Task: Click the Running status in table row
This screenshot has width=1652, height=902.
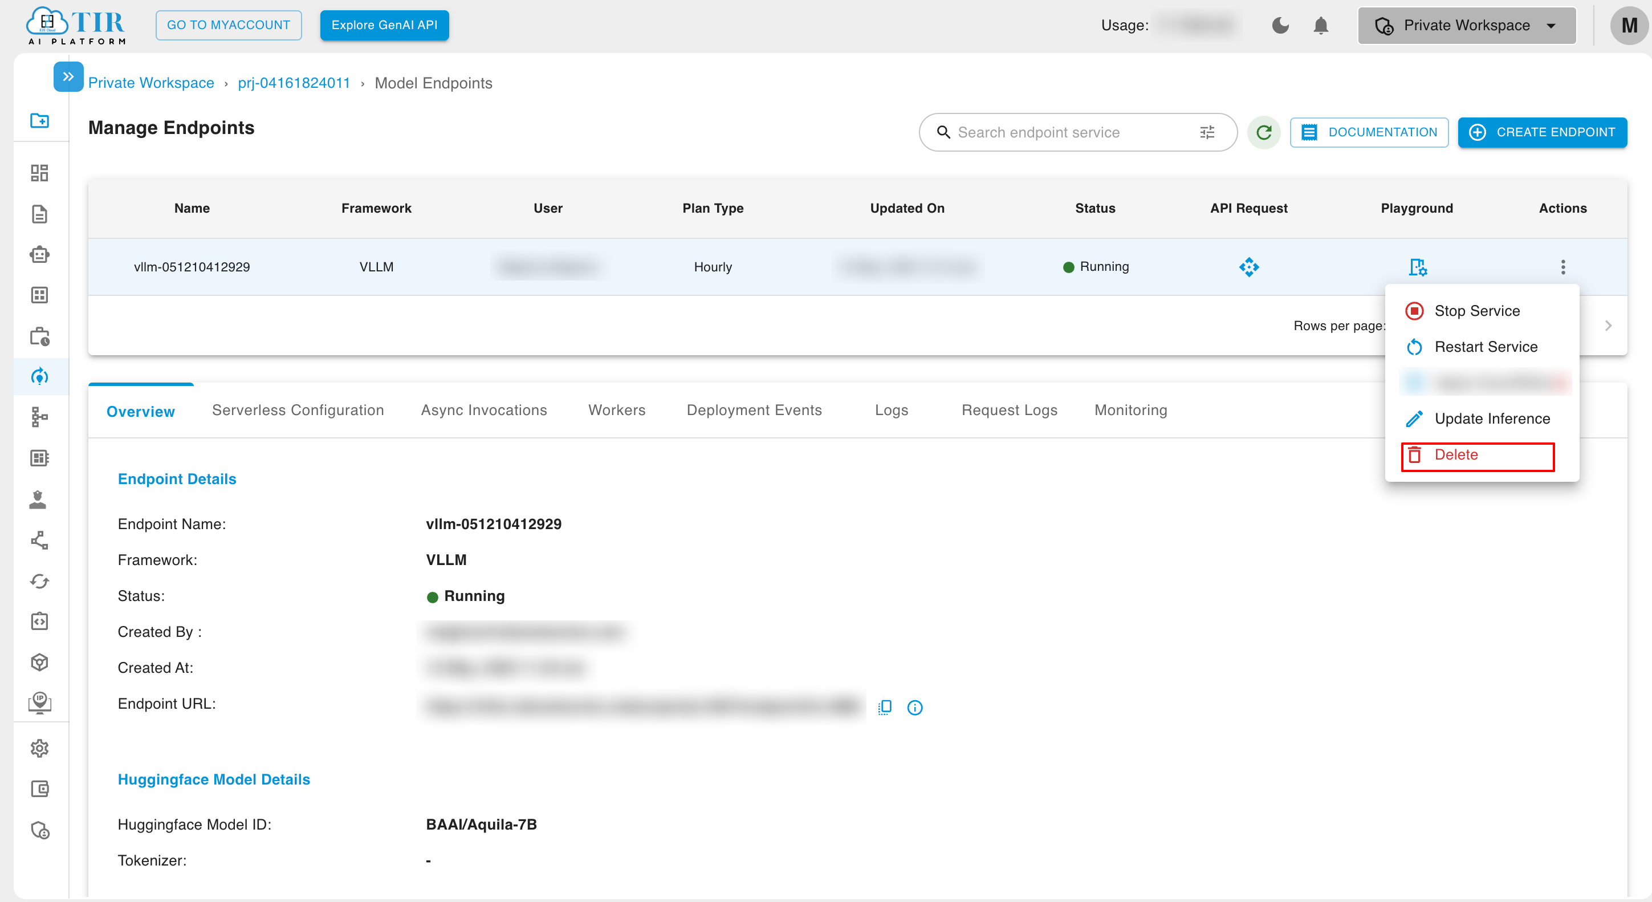Action: tap(1096, 266)
